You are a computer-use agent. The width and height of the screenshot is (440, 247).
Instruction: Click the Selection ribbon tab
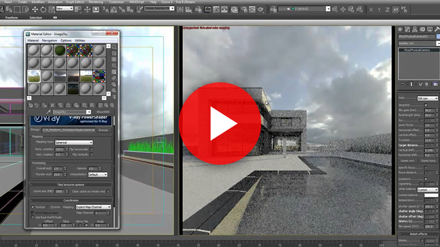tap(36, 17)
